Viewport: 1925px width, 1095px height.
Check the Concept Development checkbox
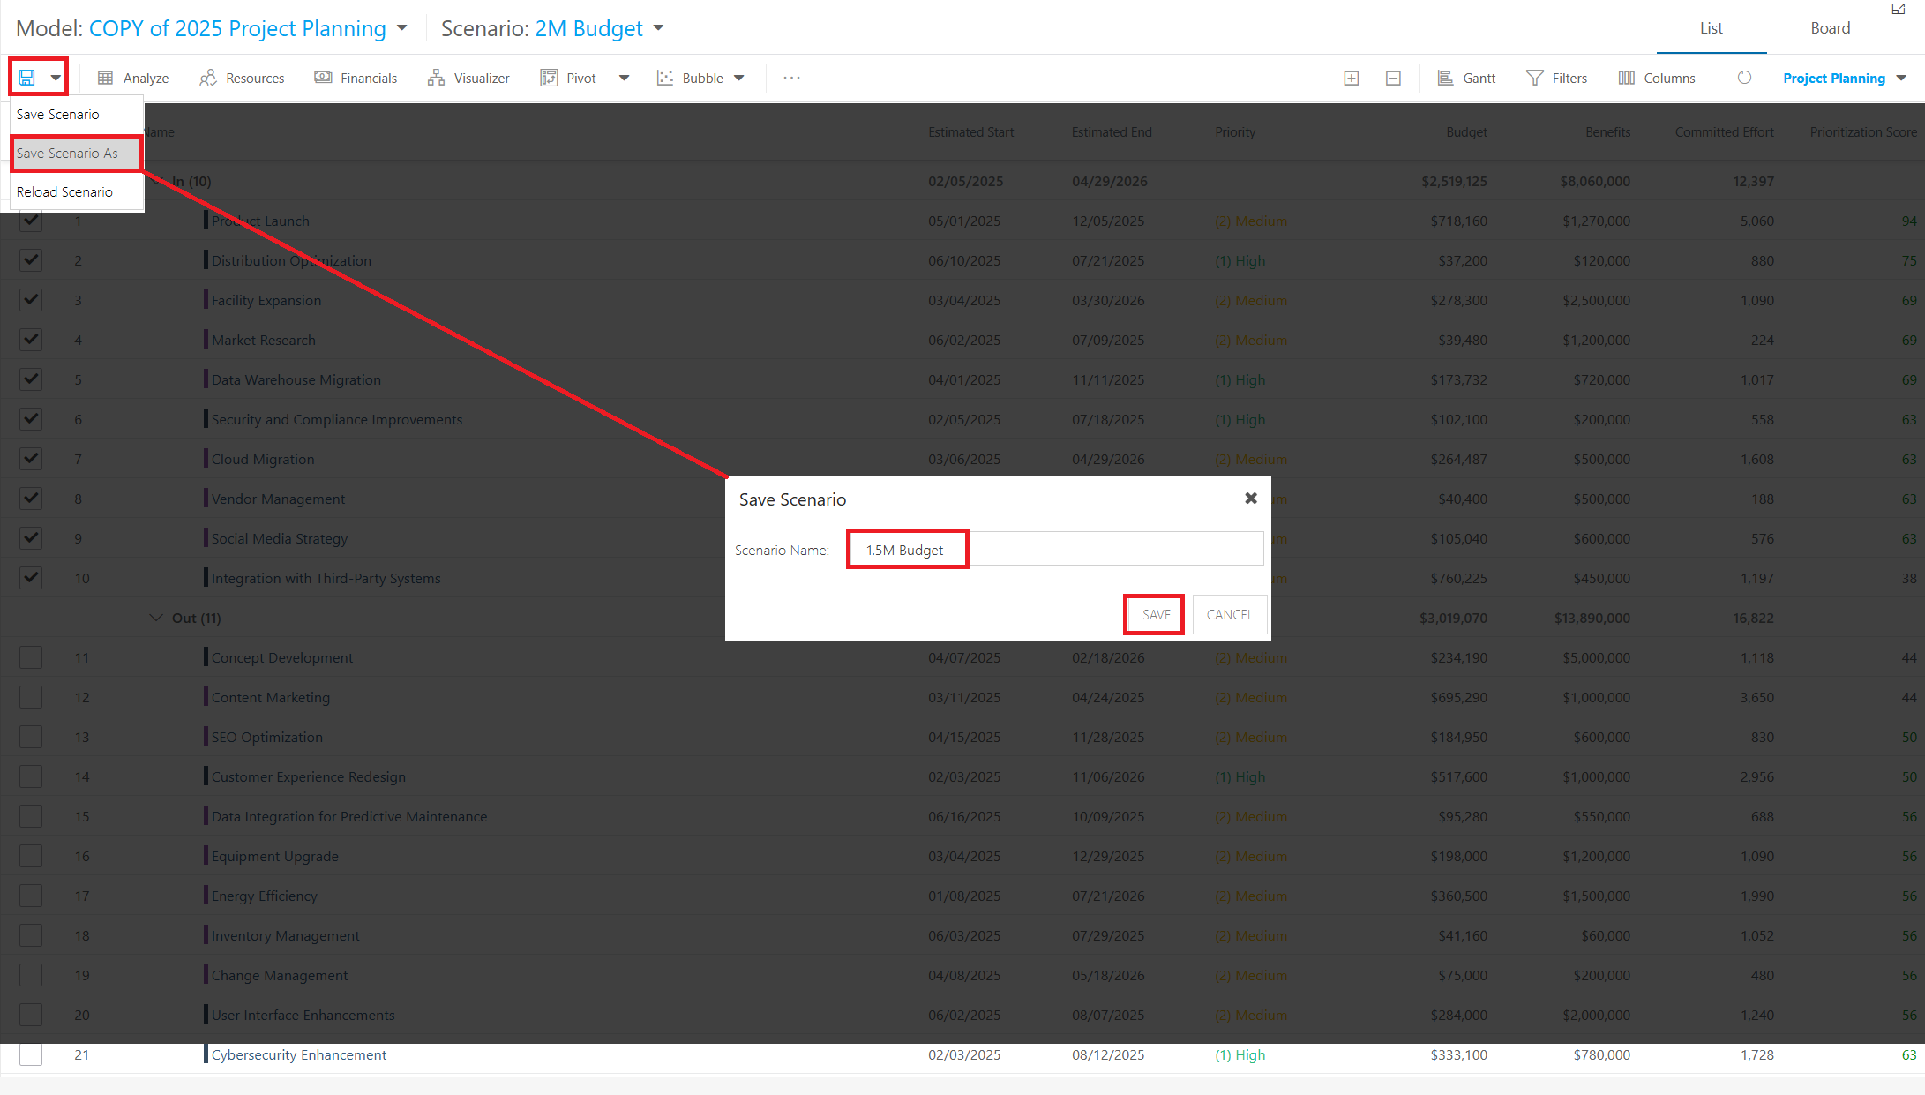pyautogui.click(x=31, y=657)
